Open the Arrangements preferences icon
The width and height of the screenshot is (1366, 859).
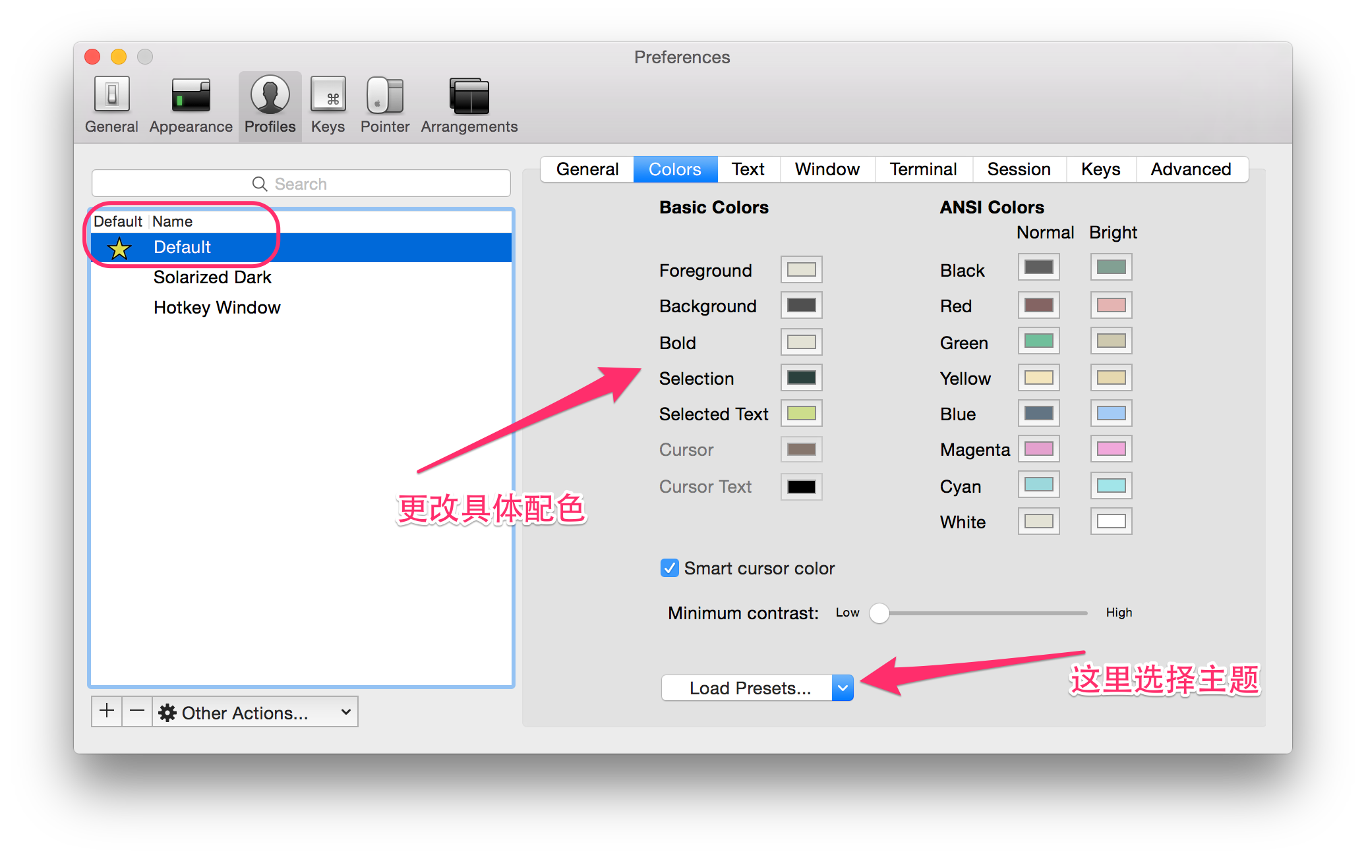coord(468,102)
